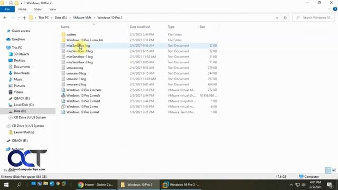Open Videos in the sidebar
Image resolution: width=338 pixels, height=190 pixels.
pyautogui.click(x=18, y=92)
